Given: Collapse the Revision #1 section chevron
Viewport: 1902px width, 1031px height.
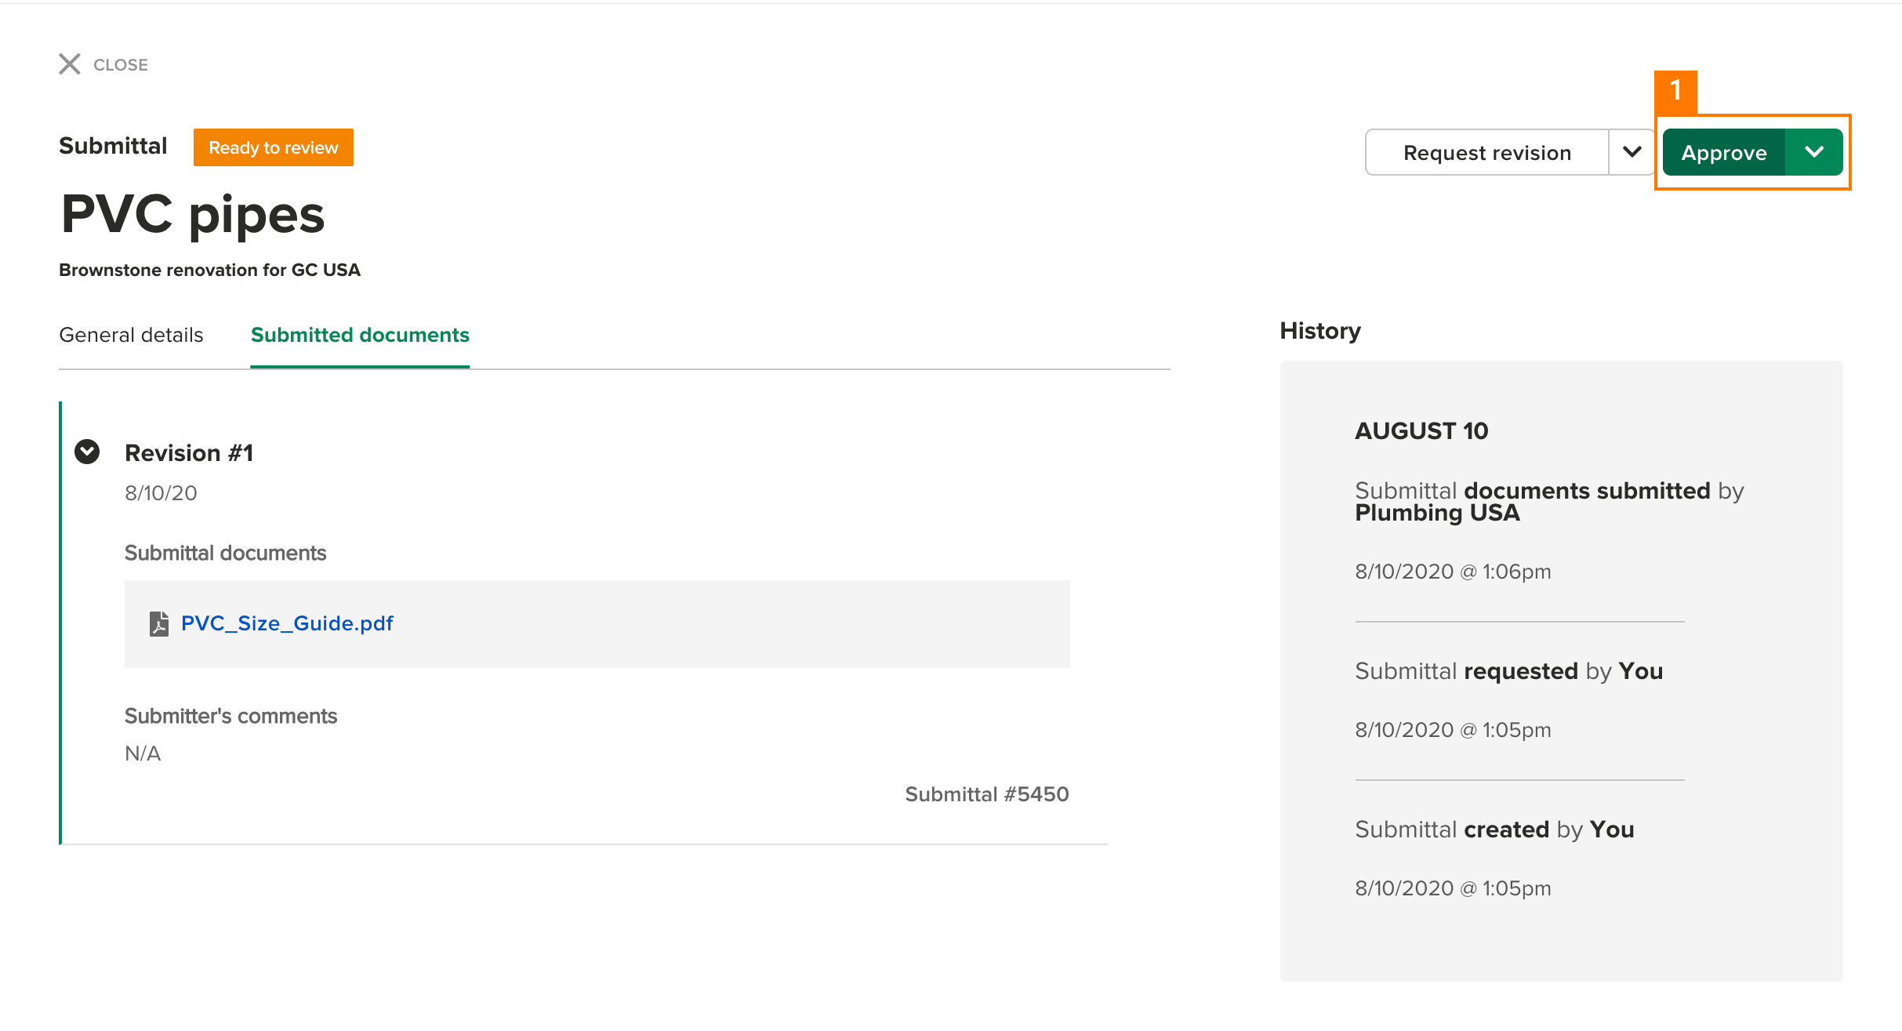Looking at the screenshot, I should pyautogui.click(x=87, y=452).
